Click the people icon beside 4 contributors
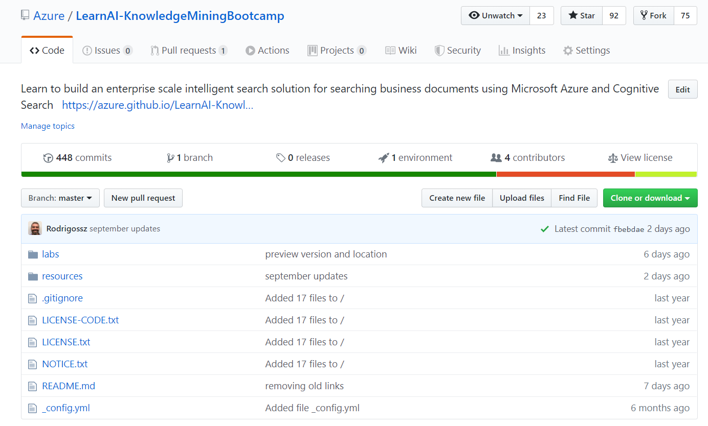This screenshot has width=708, height=426. coord(496,158)
